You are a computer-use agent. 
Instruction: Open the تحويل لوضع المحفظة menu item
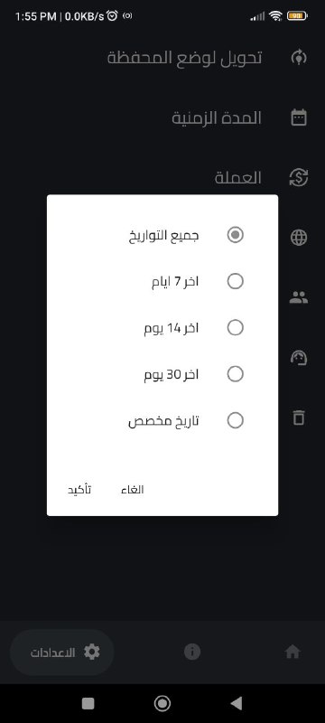[184, 58]
